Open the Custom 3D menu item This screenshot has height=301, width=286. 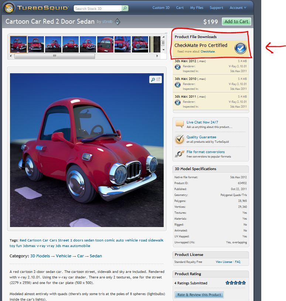(x=161, y=8)
